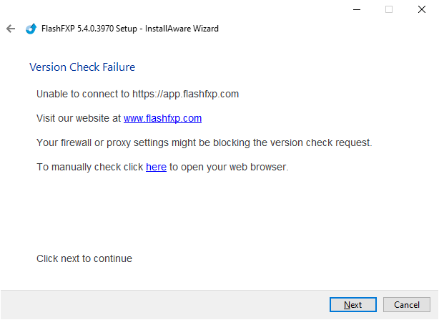The width and height of the screenshot is (439, 320).
Task: Click the "Version Check Failure" heading
Action: 82,67
